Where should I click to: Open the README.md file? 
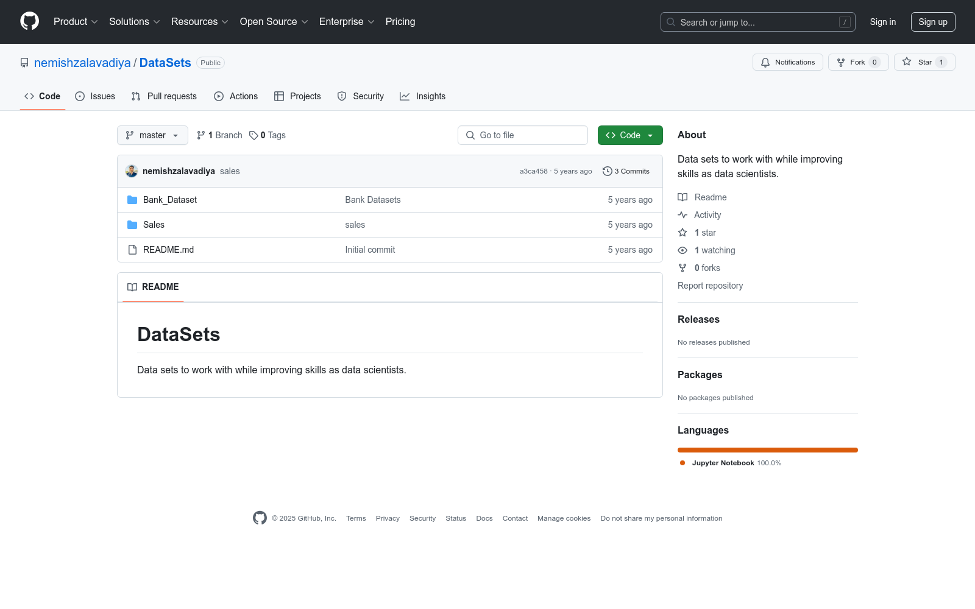pyautogui.click(x=168, y=250)
